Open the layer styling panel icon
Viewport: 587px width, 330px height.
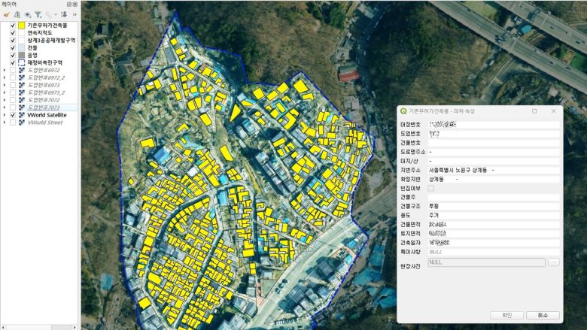(x=5, y=14)
